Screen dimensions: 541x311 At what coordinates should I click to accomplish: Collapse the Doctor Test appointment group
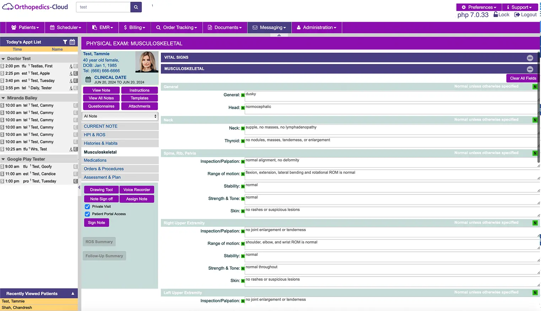pos(3,59)
